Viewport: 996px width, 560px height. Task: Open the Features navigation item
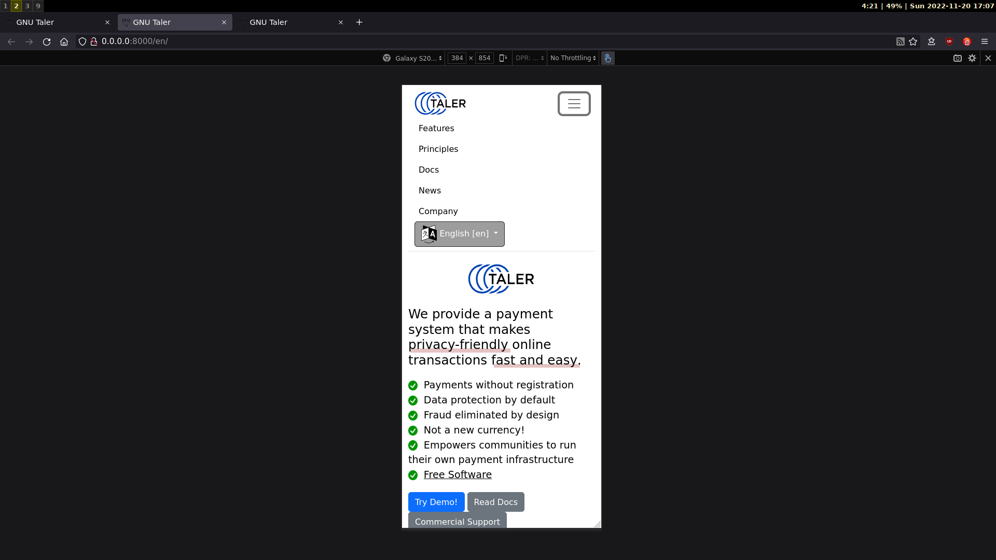(436, 128)
